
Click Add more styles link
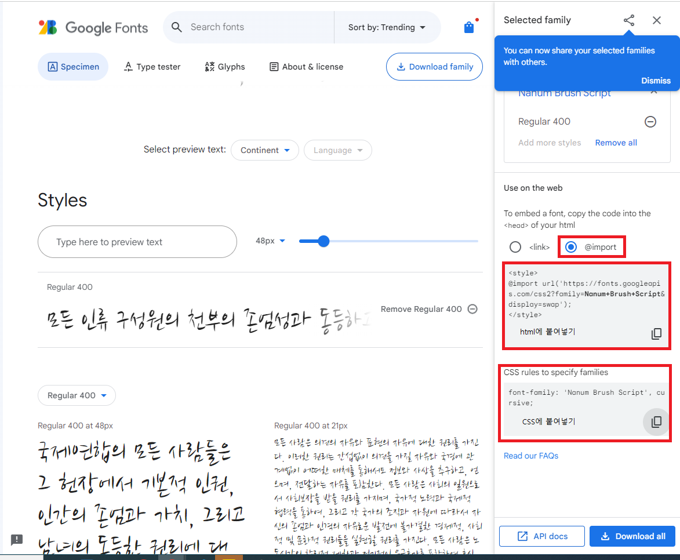550,143
